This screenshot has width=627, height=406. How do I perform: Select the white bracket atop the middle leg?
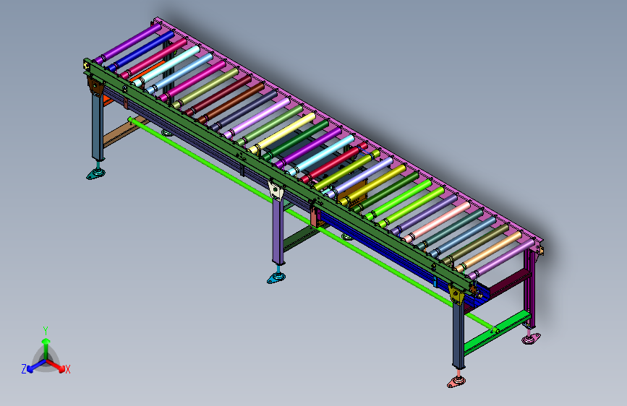[x=276, y=189]
